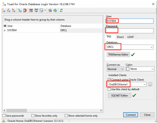The image size is (157, 123).
Task: Enable Use this client by default
Action: 109,89
